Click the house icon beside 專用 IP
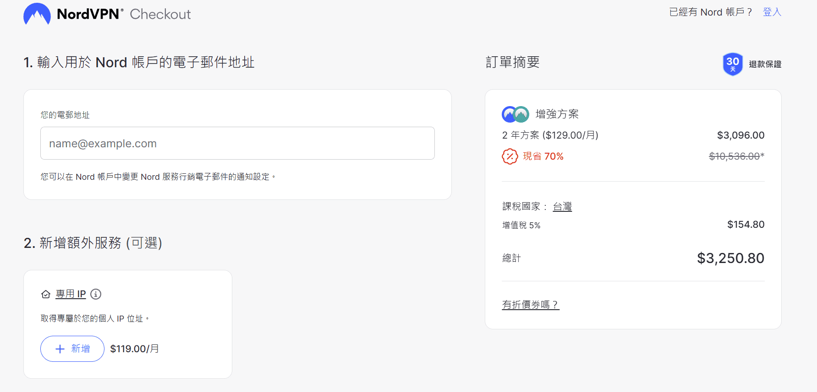The width and height of the screenshot is (817, 392). [x=46, y=294]
